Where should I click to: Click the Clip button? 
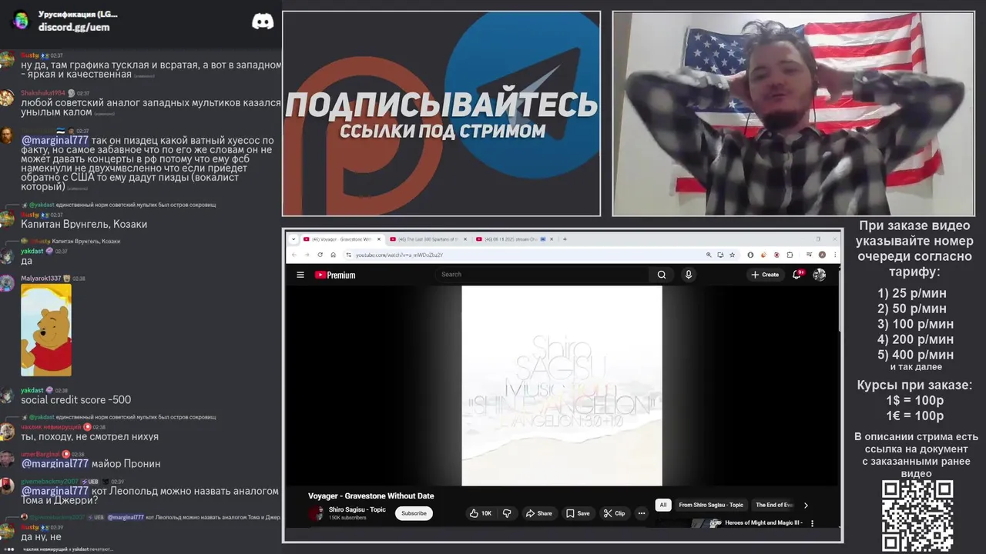(614, 513)
